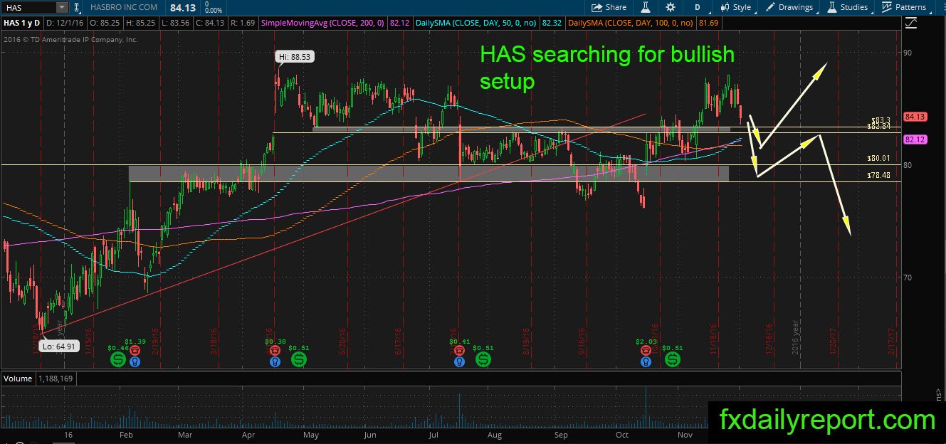The width and height of the screenshot is (946, 444).
Task: Click the HAS symbol input field
Action: (28, 7)
